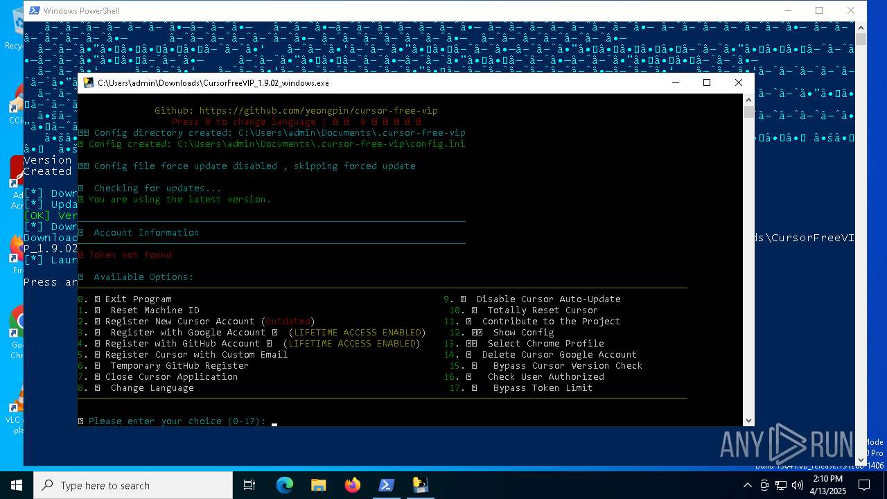The height and width of the screenshot is (499, 887).
Task: Click 'Bypass Cursor Version Check' option text
Action: click(568, 365)
